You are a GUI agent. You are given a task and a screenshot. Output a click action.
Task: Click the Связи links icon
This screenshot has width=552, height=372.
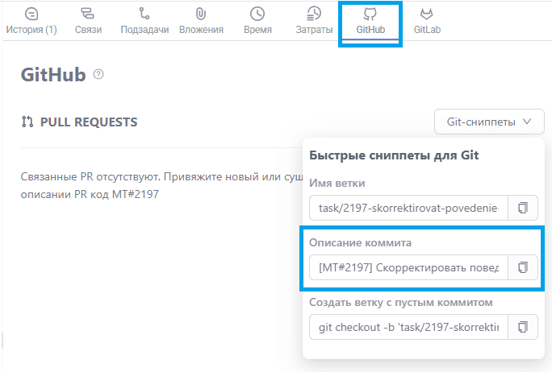tap(88, 14)
